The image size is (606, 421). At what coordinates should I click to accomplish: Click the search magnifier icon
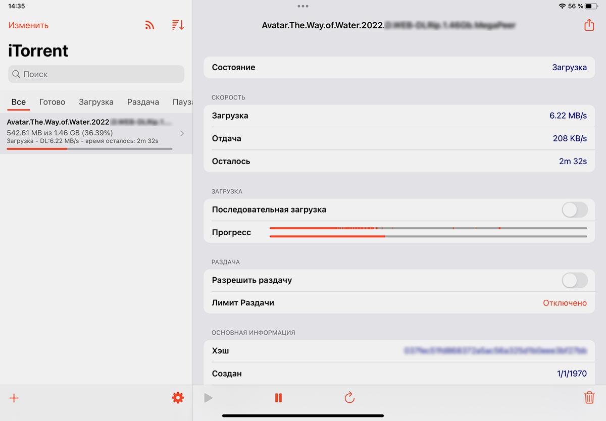[x=16, y=74]
